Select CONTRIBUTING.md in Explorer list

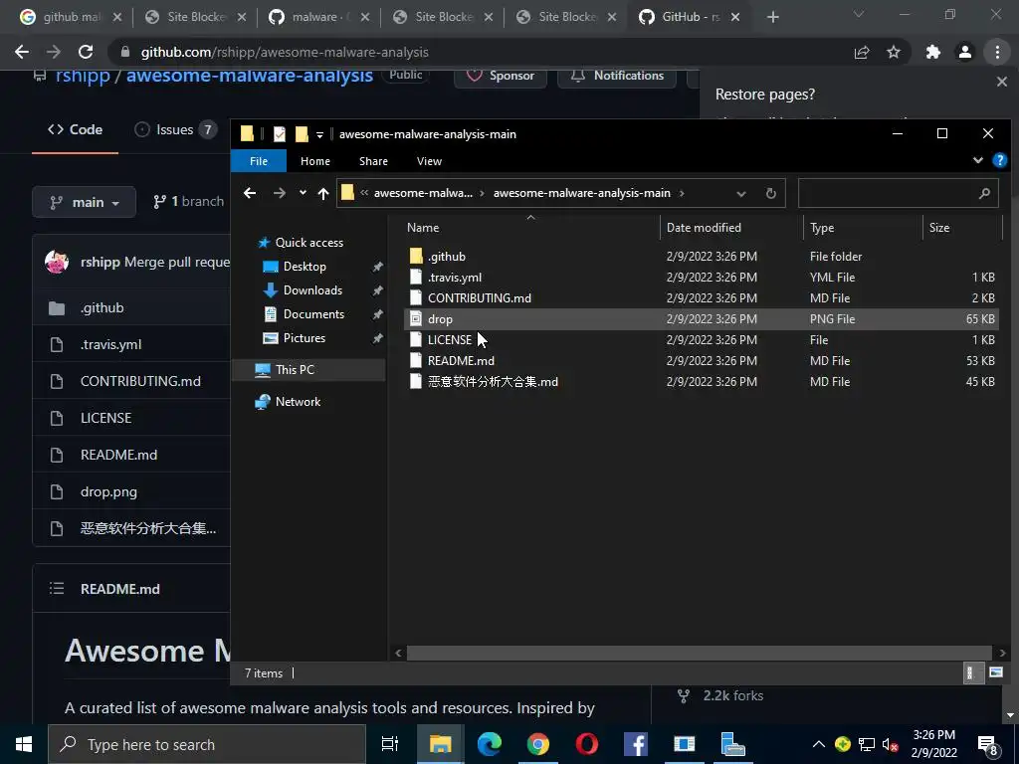(x=479, y=298)
